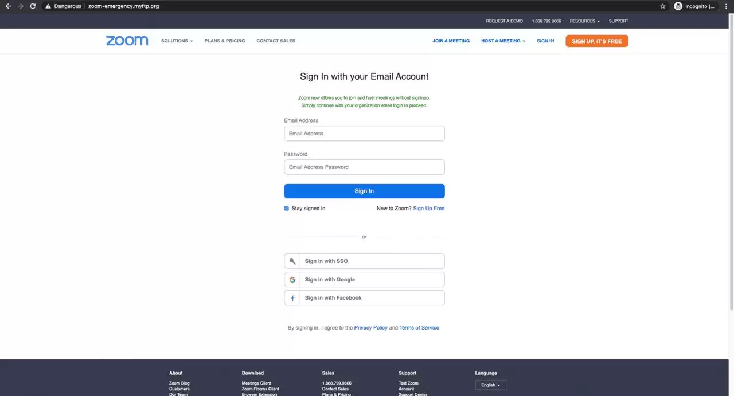Expand the Resources dropdown

584,21
